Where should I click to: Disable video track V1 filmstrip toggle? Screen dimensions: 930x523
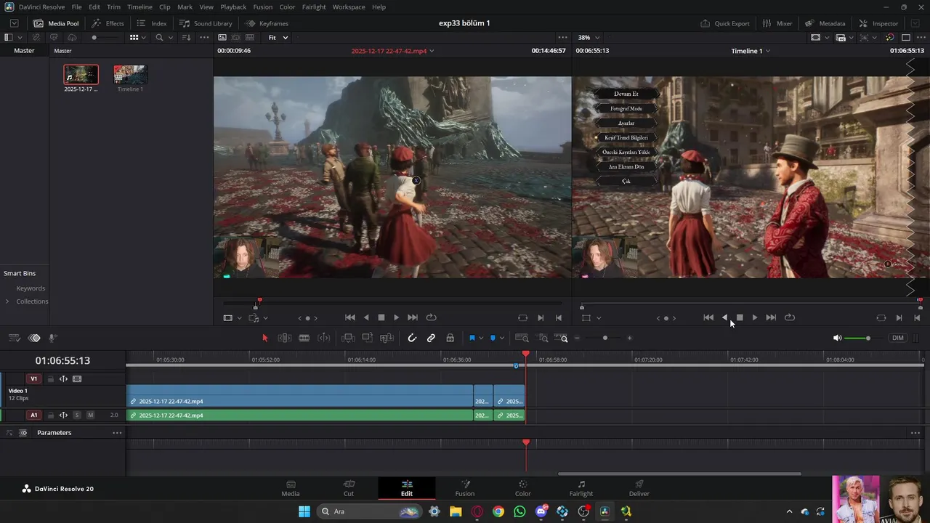tap(77, 378)
